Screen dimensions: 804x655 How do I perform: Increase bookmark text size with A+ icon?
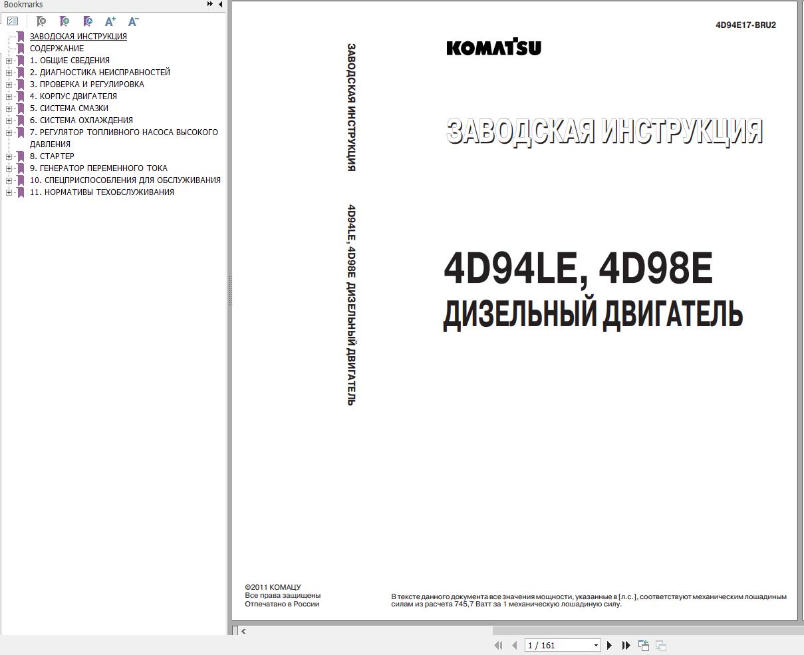[x=110, y=21]
